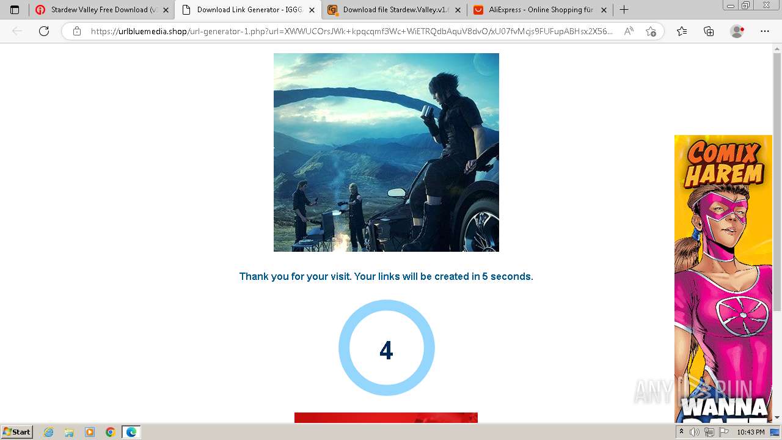
Task: Click the Final Fantasy game image
Action: tap(386, 152)
